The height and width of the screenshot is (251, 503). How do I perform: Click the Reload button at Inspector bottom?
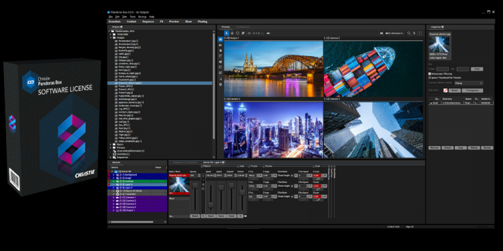coord(473,148)
